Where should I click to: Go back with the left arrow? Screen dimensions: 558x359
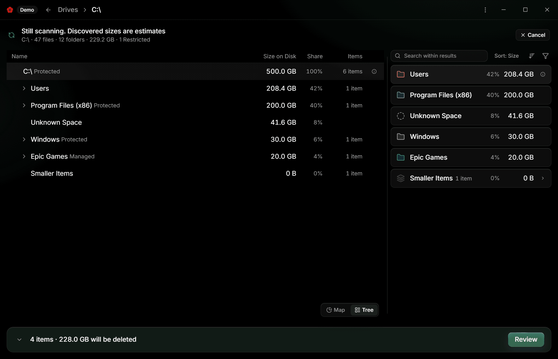point(48,10)
